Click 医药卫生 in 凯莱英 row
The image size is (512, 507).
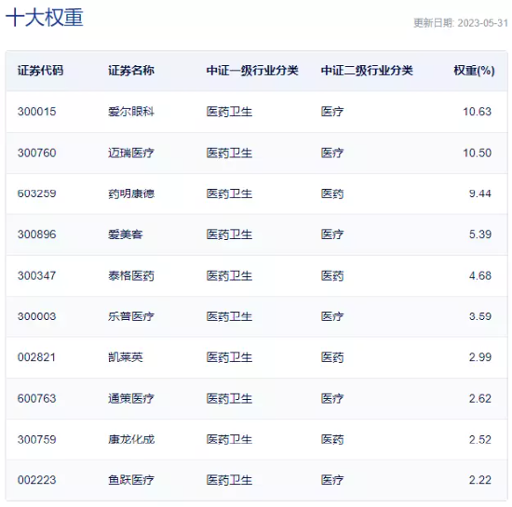point(229,357)
